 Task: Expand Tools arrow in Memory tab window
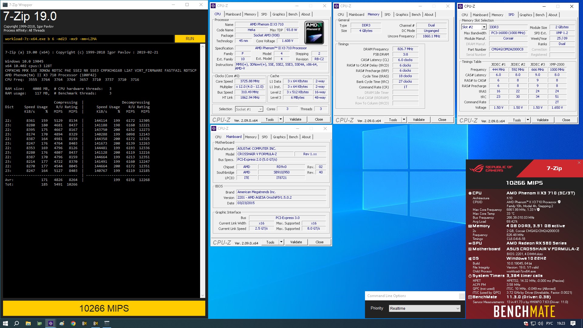coord(404,120)
